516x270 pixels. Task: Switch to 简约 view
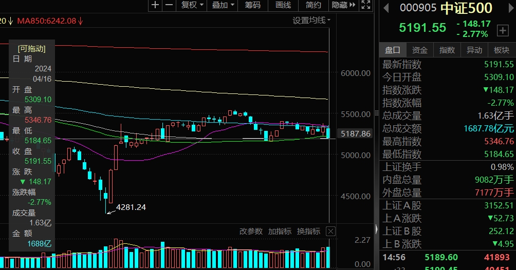pyautogui.click(x=314, y=5)
